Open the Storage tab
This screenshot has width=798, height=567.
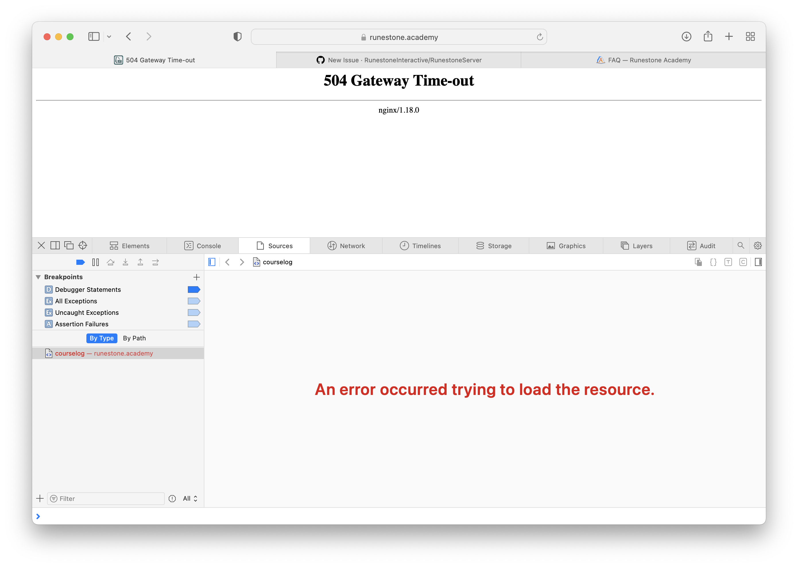pos(494,246)
